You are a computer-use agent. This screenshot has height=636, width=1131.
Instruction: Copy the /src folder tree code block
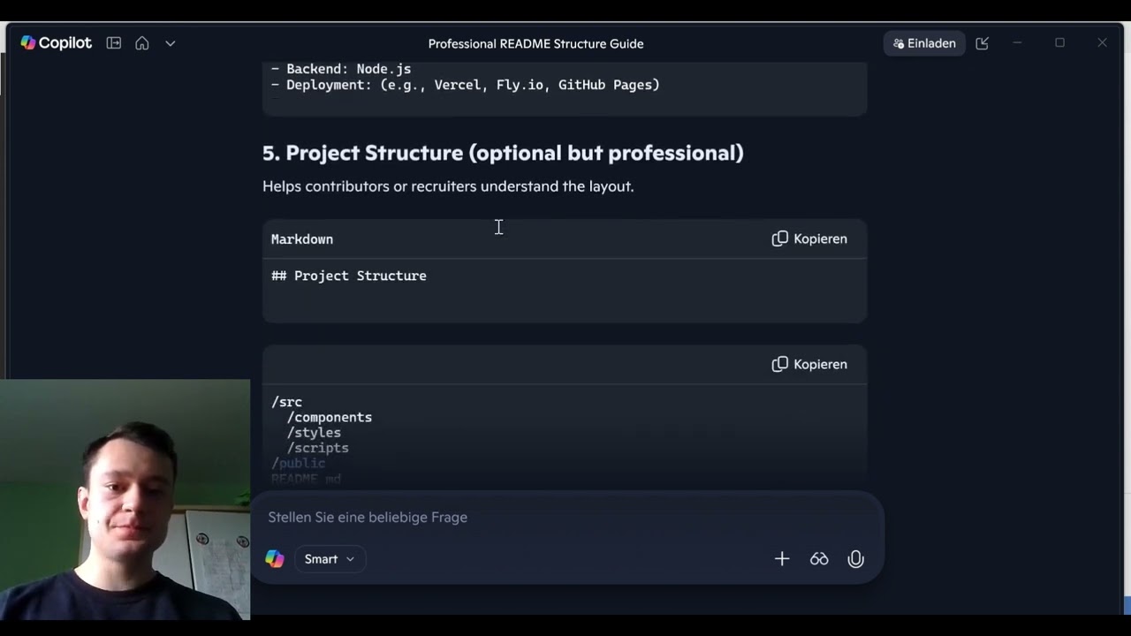click(x=809, y=364)
